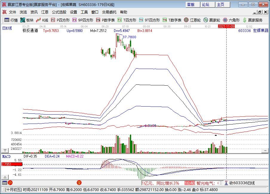Select the 9P四方形 tool icon
This screenshot has height=194, width=270.
[74, 20]
